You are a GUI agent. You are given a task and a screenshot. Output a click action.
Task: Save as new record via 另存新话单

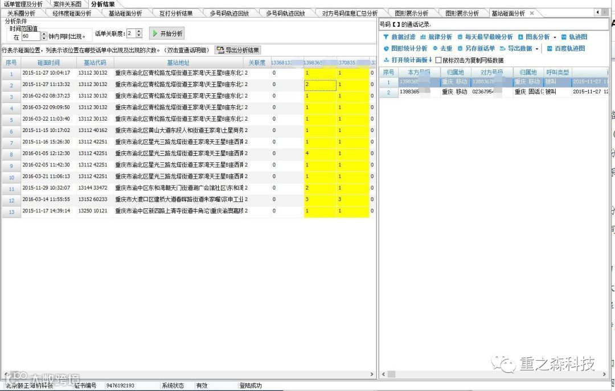click(x=476, y=48)
